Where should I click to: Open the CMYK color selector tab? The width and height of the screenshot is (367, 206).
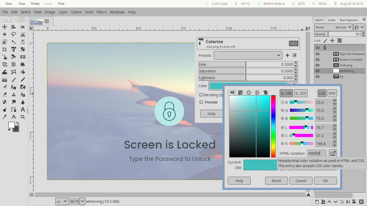(240, 93)
